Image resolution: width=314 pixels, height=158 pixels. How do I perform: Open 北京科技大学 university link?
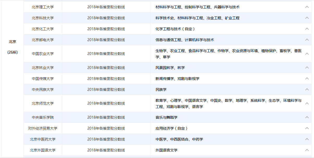43,18
